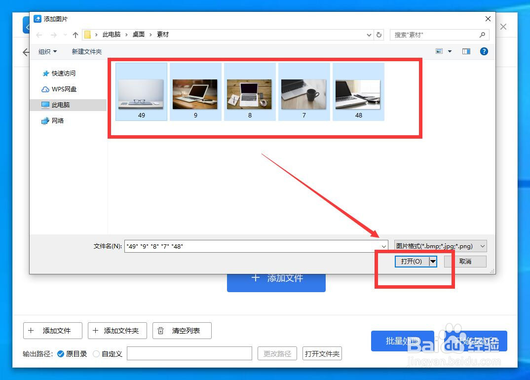The width and height of the screenshot is (530, 380).
Task: Click 添加文件 button in bottom toolbar
Action: (53, 331)
